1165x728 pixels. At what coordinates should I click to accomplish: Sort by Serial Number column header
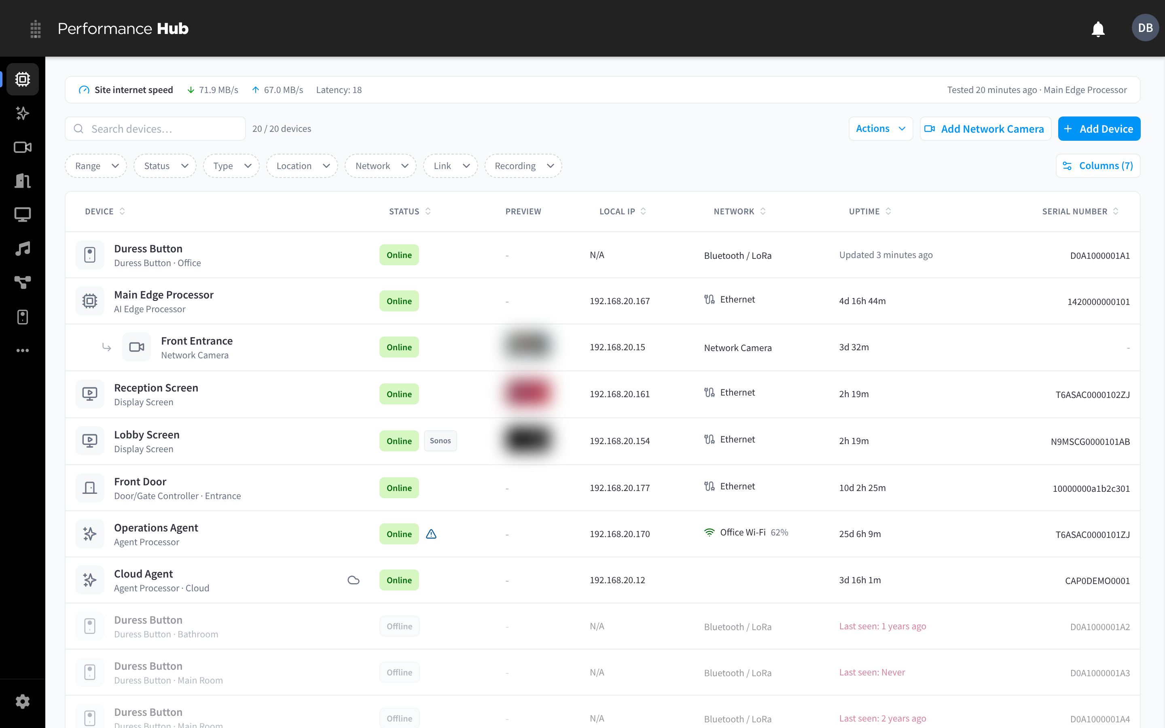(1080, 212)
